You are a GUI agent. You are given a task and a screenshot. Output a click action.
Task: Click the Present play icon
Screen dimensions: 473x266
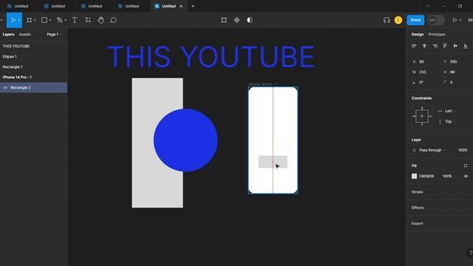point(455,20)
